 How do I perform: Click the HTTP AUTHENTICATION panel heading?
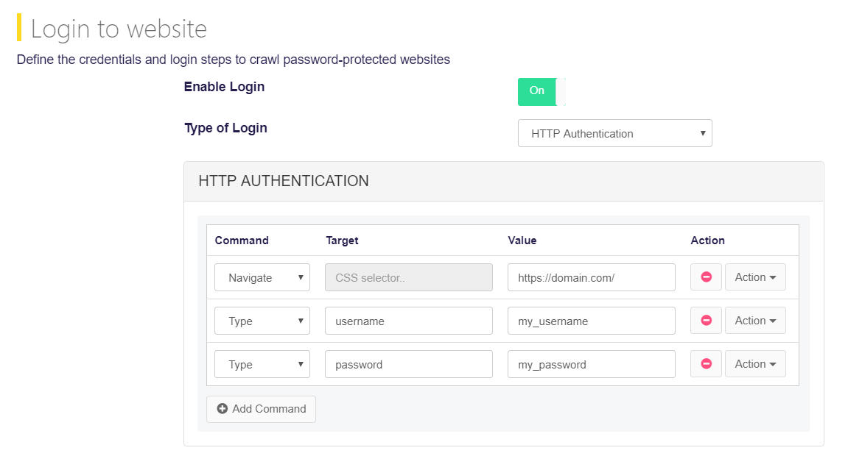pos(284,181)
